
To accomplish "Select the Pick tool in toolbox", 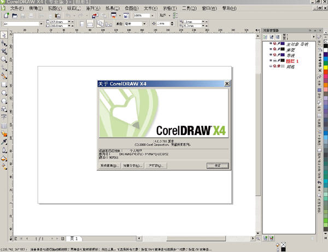I will tap(4, 34).
